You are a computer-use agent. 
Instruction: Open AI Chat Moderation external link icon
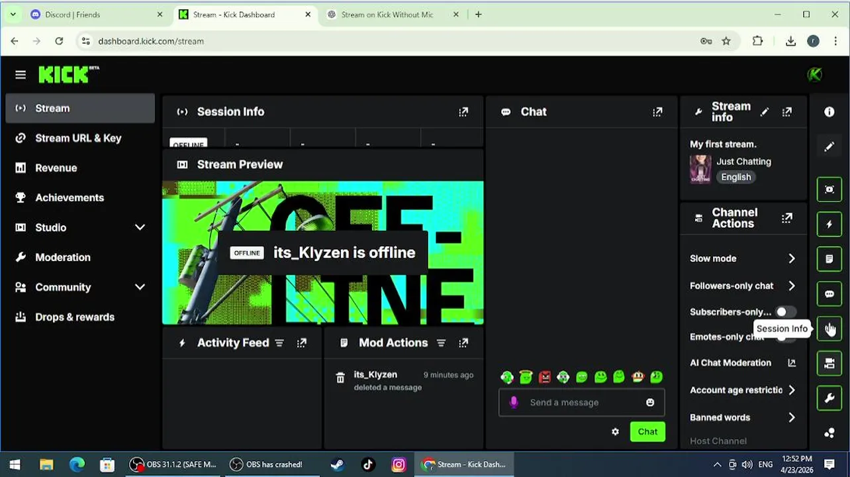pyautogui.click(x=791, y=362)
